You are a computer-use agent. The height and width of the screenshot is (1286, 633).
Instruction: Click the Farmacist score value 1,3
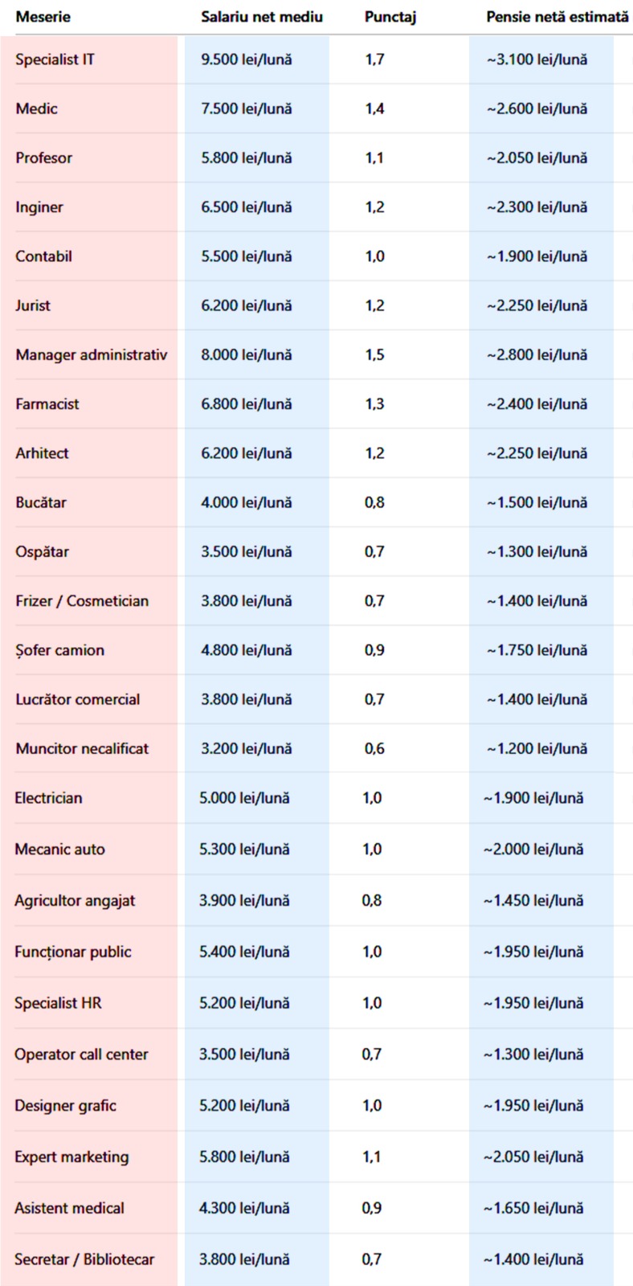pyautogui.click(x=374, y=404)
